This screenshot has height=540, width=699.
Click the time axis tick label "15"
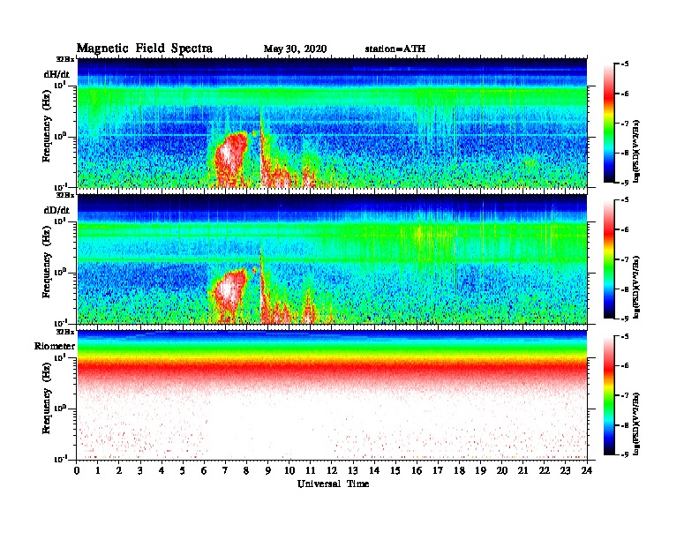point(395,470)
